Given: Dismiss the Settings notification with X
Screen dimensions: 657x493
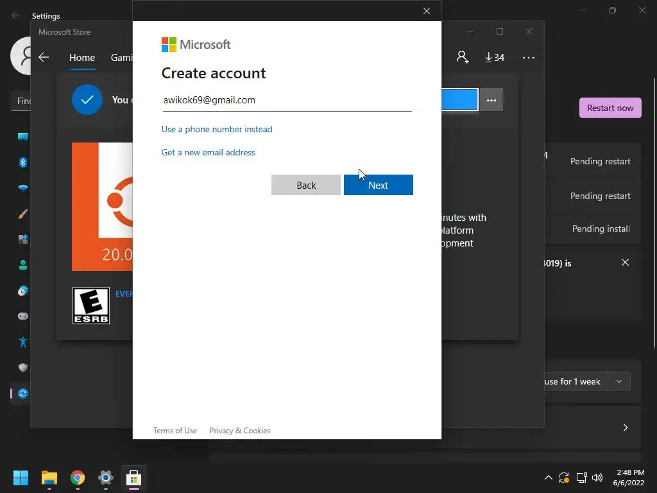Looking at the screenshot, I should tap(625, 263).
